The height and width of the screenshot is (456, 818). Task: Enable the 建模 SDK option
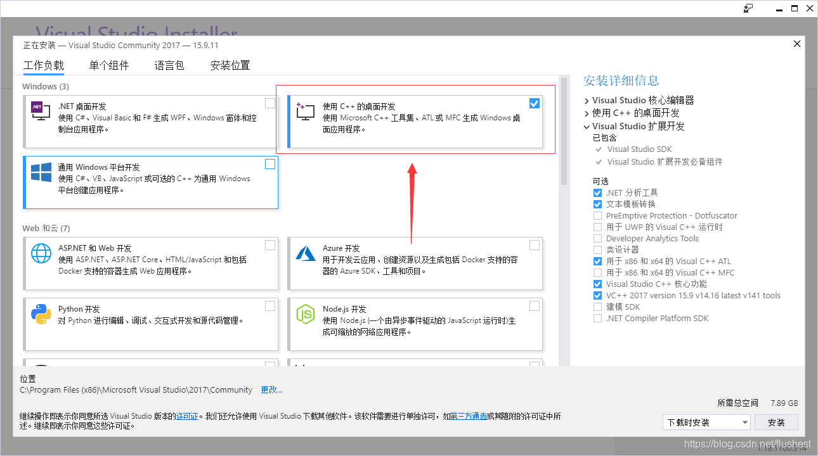(597, 307)
